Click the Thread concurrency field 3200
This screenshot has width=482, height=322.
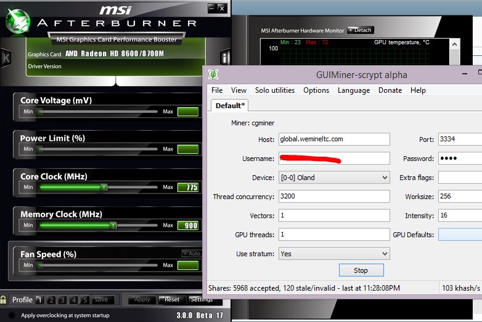point(334,197)
